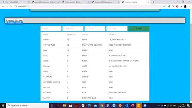
Task: Open the Calculator taskbar icon
Action: (108, 105)
